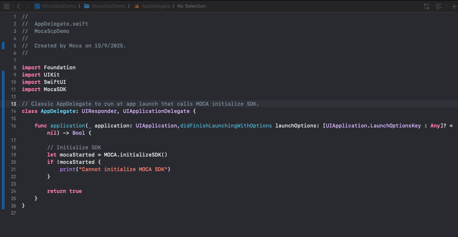This screenshot has height=237, width=458.
Task: Click 'import Foundation' line
Action: click(x=48, y=68)
